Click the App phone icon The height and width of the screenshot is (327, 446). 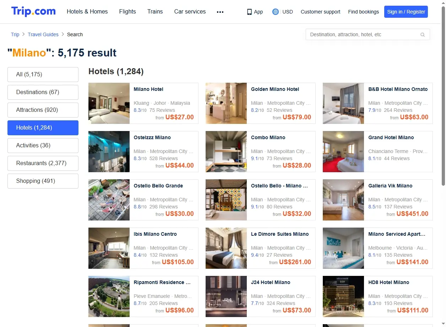[249, 12]
